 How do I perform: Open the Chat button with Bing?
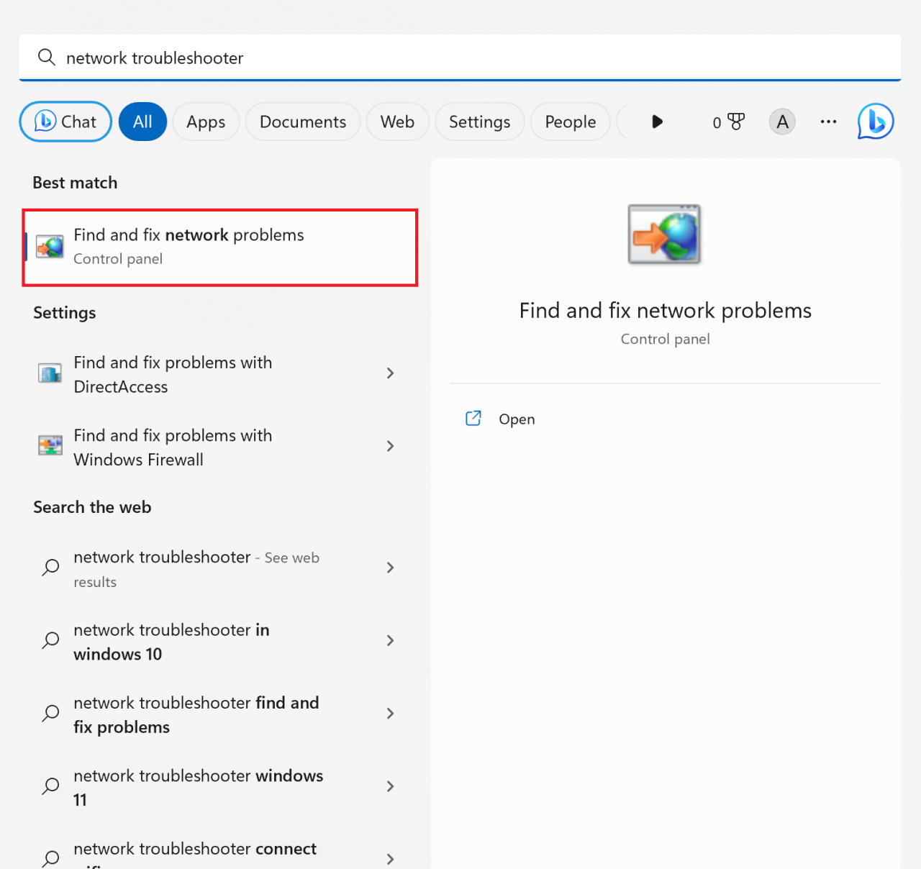65,122
